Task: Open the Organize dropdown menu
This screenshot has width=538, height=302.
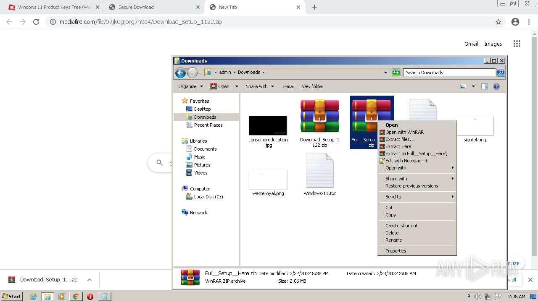Action: pyautogui.click(x=190, y=86)
